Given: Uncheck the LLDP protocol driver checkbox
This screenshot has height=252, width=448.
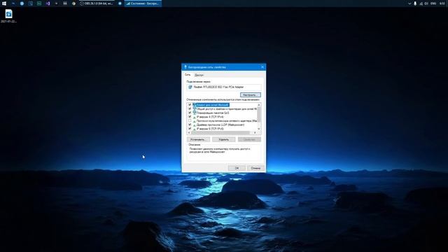Looking at the screenshot, I should [190, 125].
